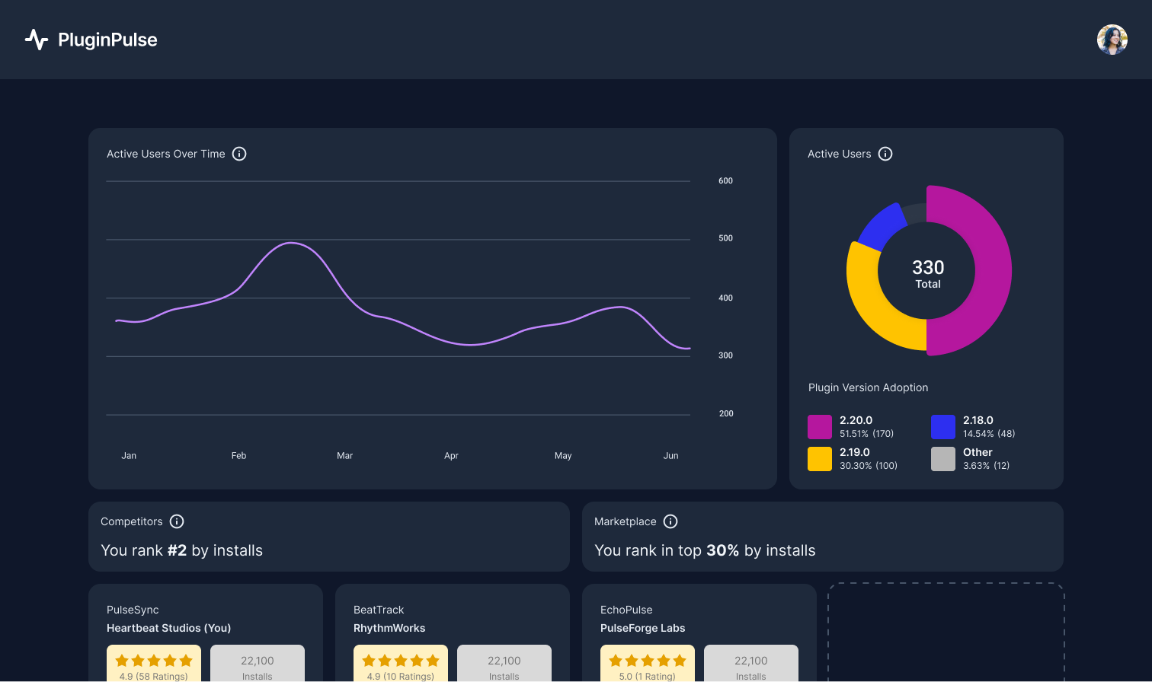Click PulseSync star rating badge
Viewport: 1152px width, 682px height.
click(x=154, y=664)
